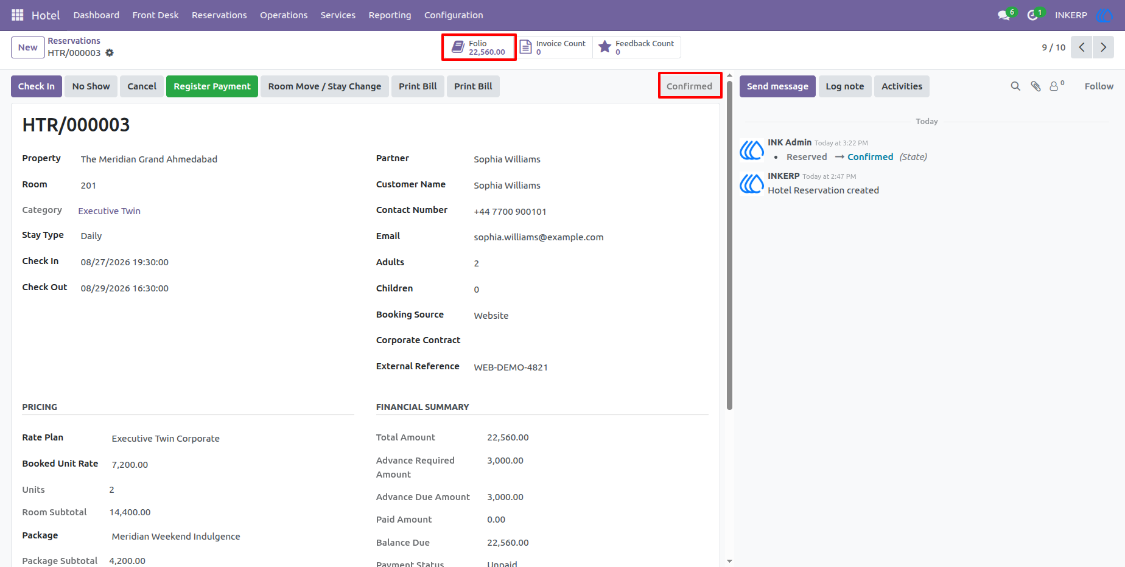Click INK Admin avatar in chatter

click(x=752, y=150)
